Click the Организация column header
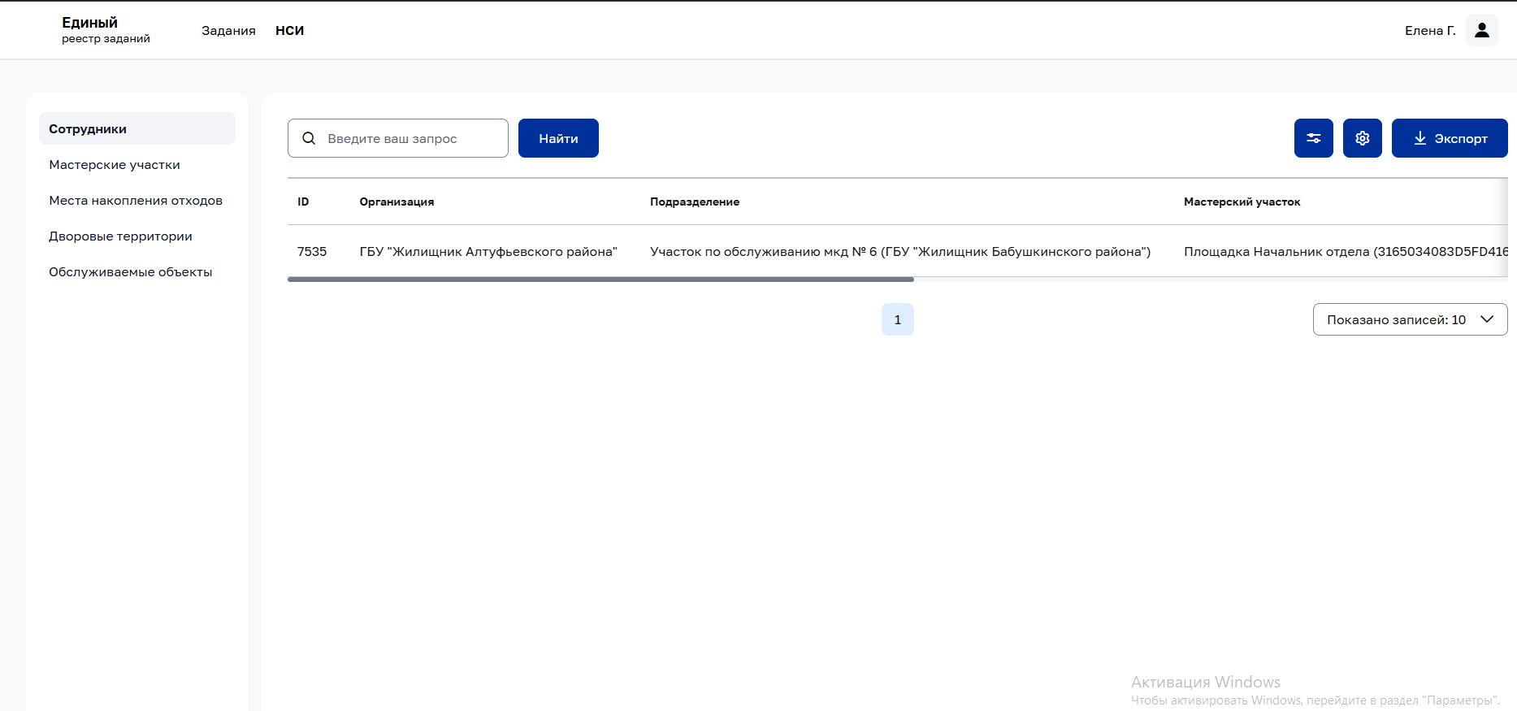Image resolution: width=1517 pixels, height=711 pixels. coord(397,202)
